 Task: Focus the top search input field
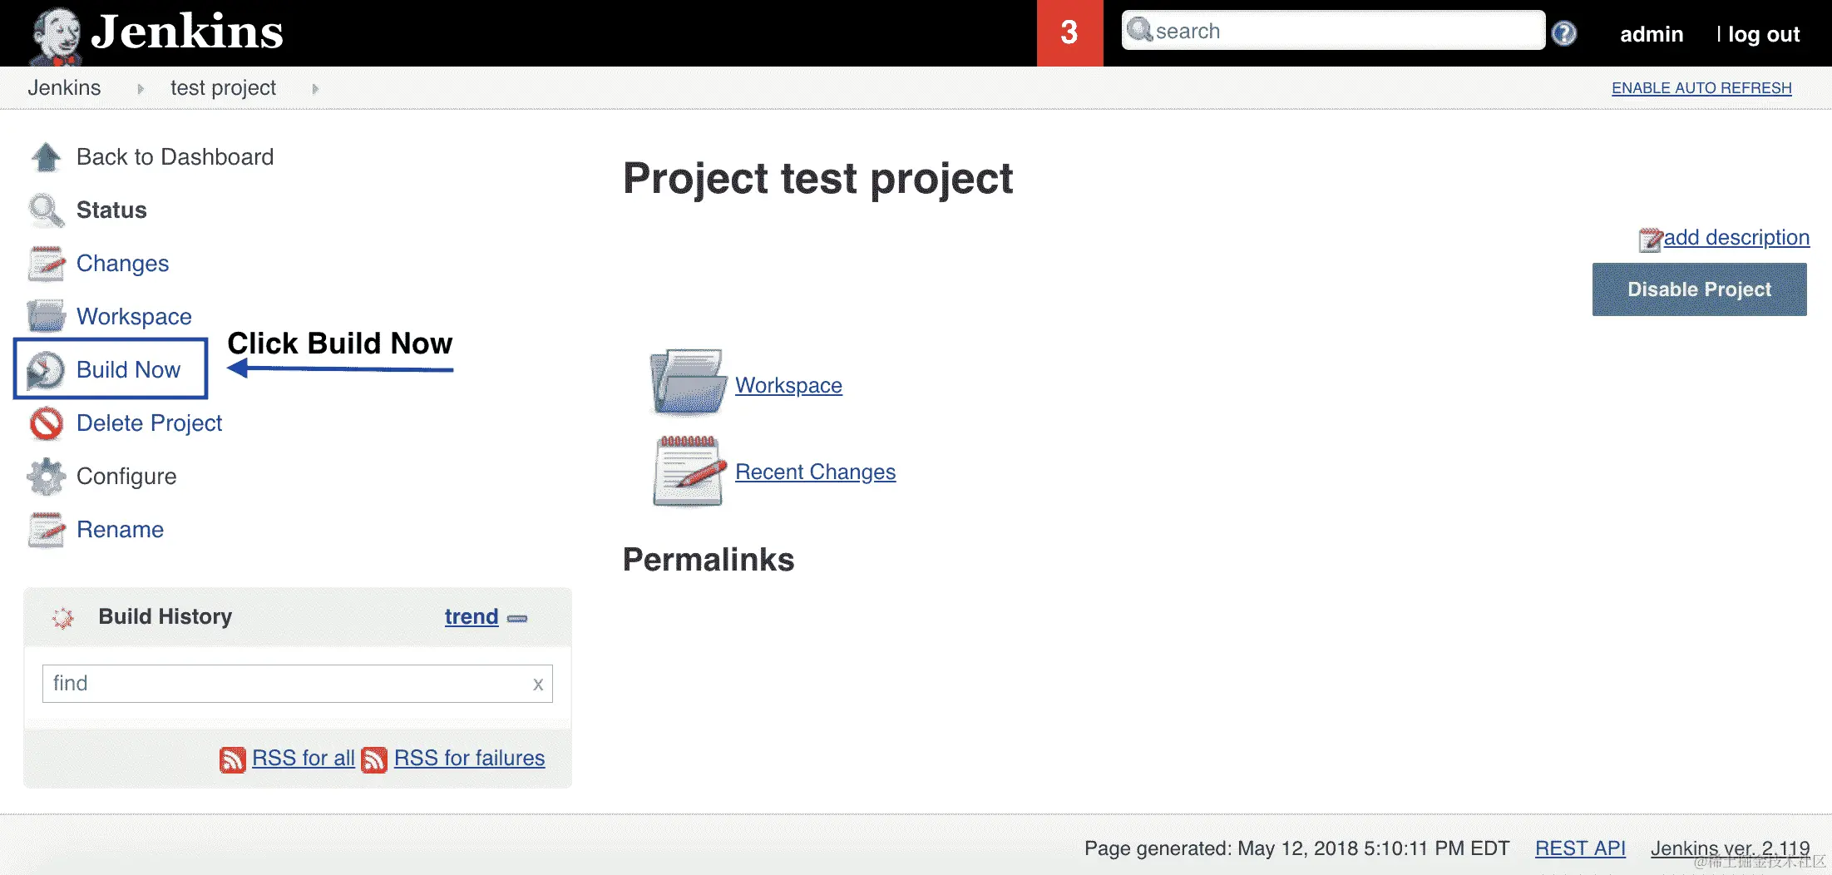[1333, 31]
